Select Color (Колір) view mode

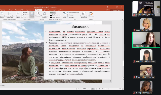tap(53, 13)
